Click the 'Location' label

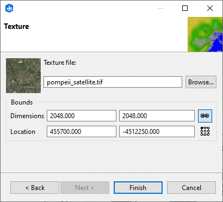point(23,132)
